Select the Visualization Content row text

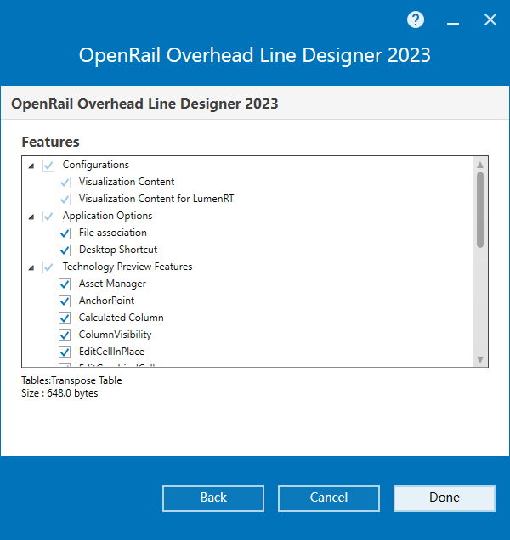[x=127, y=182]
